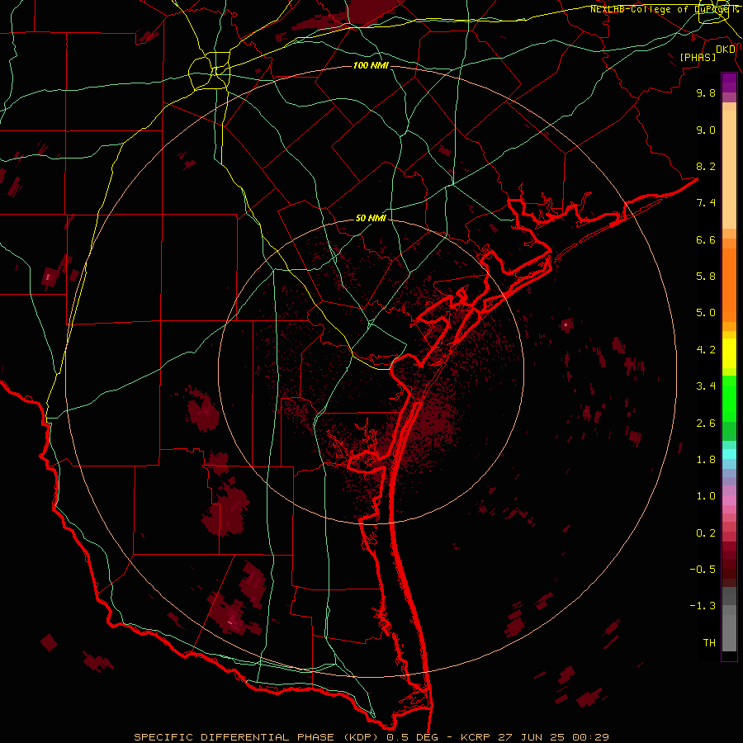This screenshot has height=743, width=743.
Task: Click the 0.2 value on the scale
Action: 706,533
